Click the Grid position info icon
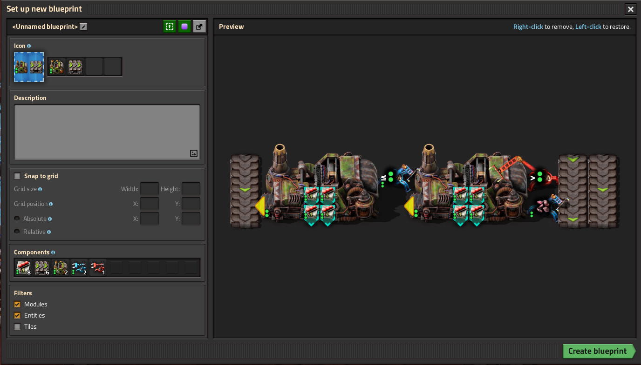 coord(51,204)
